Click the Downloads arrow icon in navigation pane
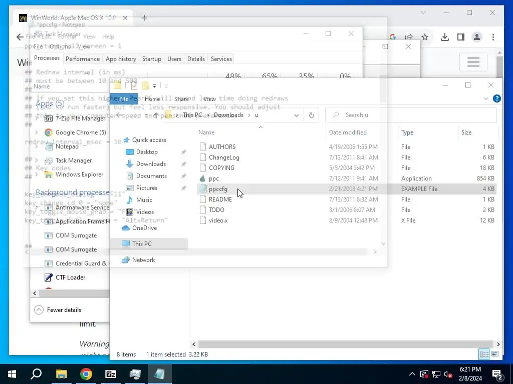Screen dimensions: 513x384 pos(130,163)
